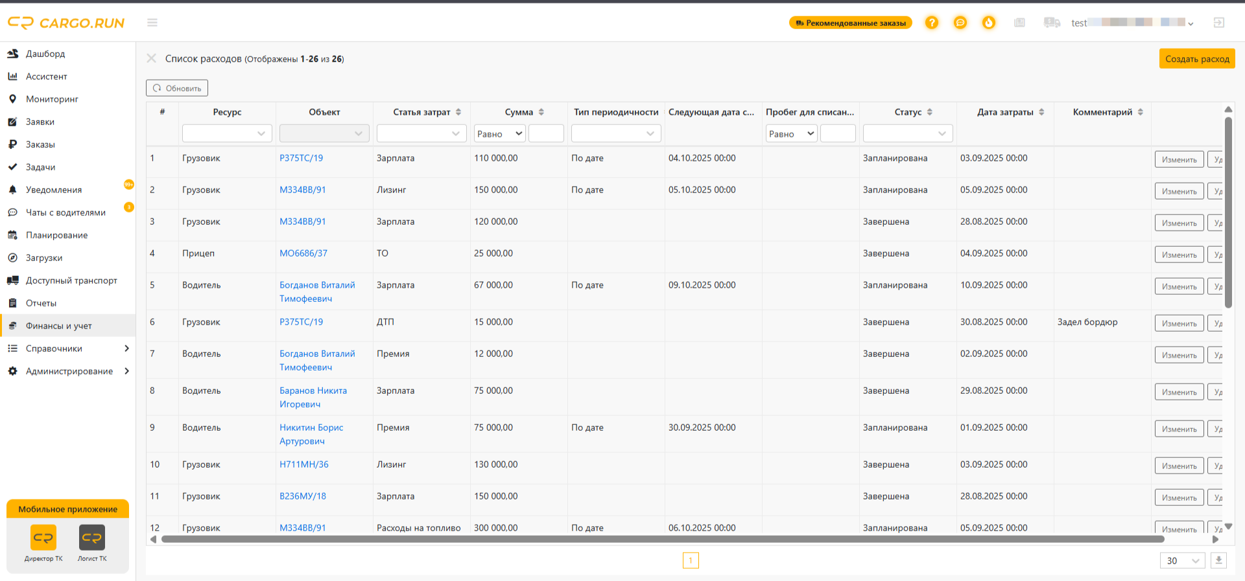Click the page 1 pagination button

point(691,560)
